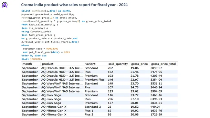Click the using (product_code) line

coord(36,32)
